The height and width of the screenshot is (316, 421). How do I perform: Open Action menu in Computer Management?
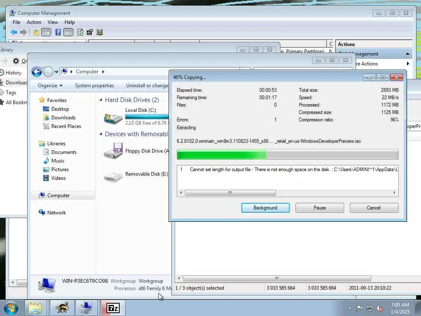click(34, 22)
